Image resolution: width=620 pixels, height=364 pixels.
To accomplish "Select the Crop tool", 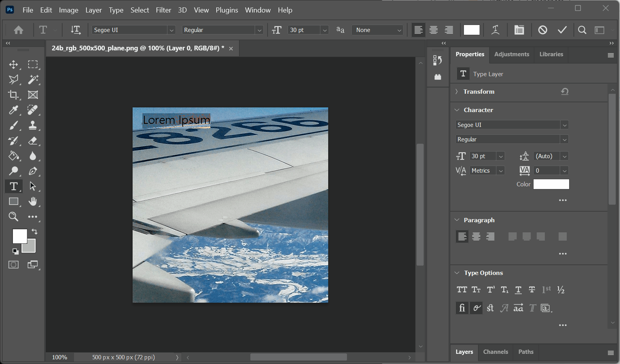I will pos(13,95).
